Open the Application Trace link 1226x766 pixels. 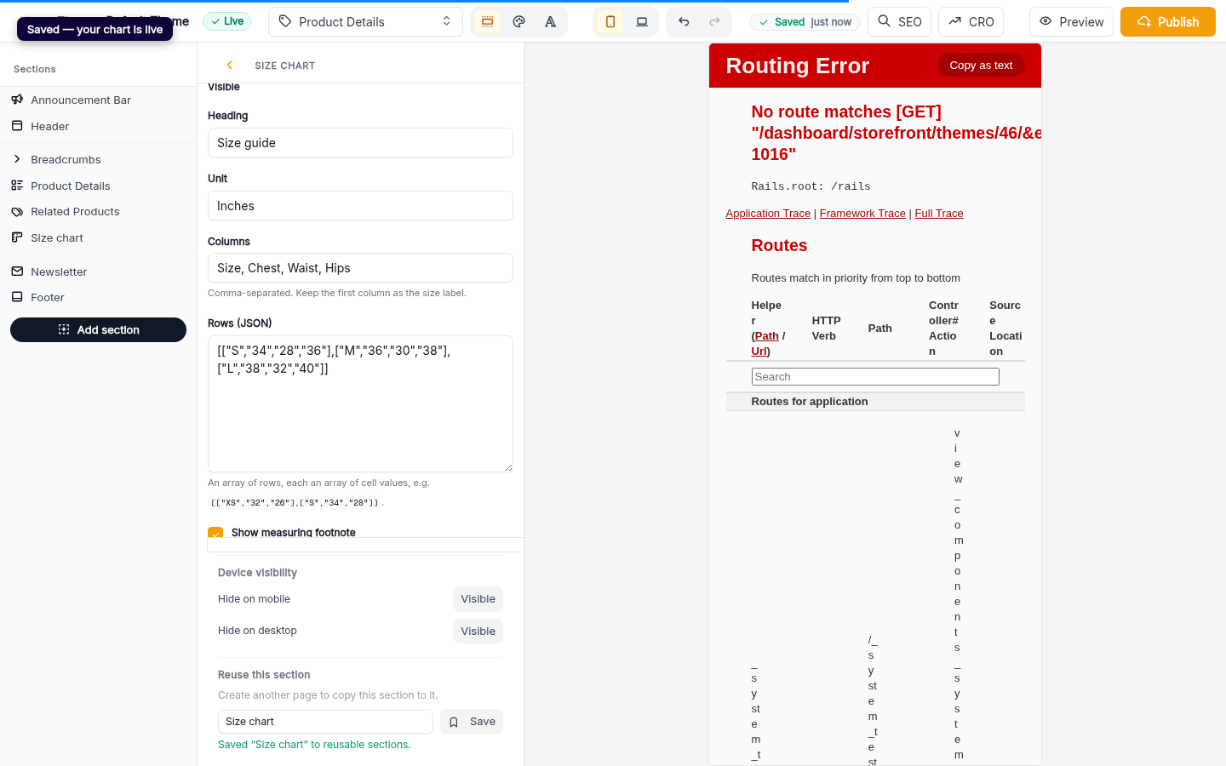[x=768, y=214]
